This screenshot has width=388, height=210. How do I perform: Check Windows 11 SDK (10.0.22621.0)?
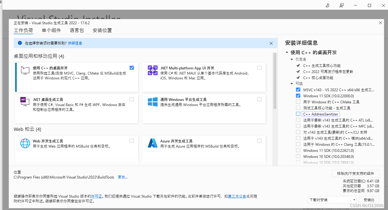pyautogui.click(x=298, y=150)
